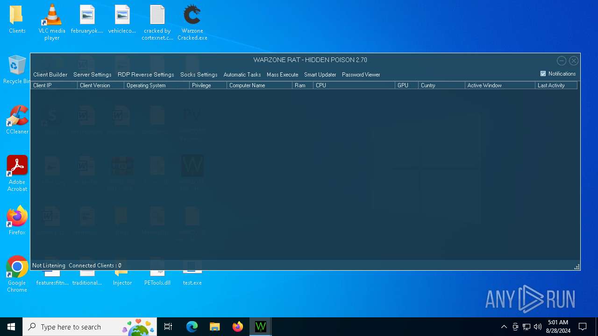Select the februaryok image file
598x336 pixels.
87,20
